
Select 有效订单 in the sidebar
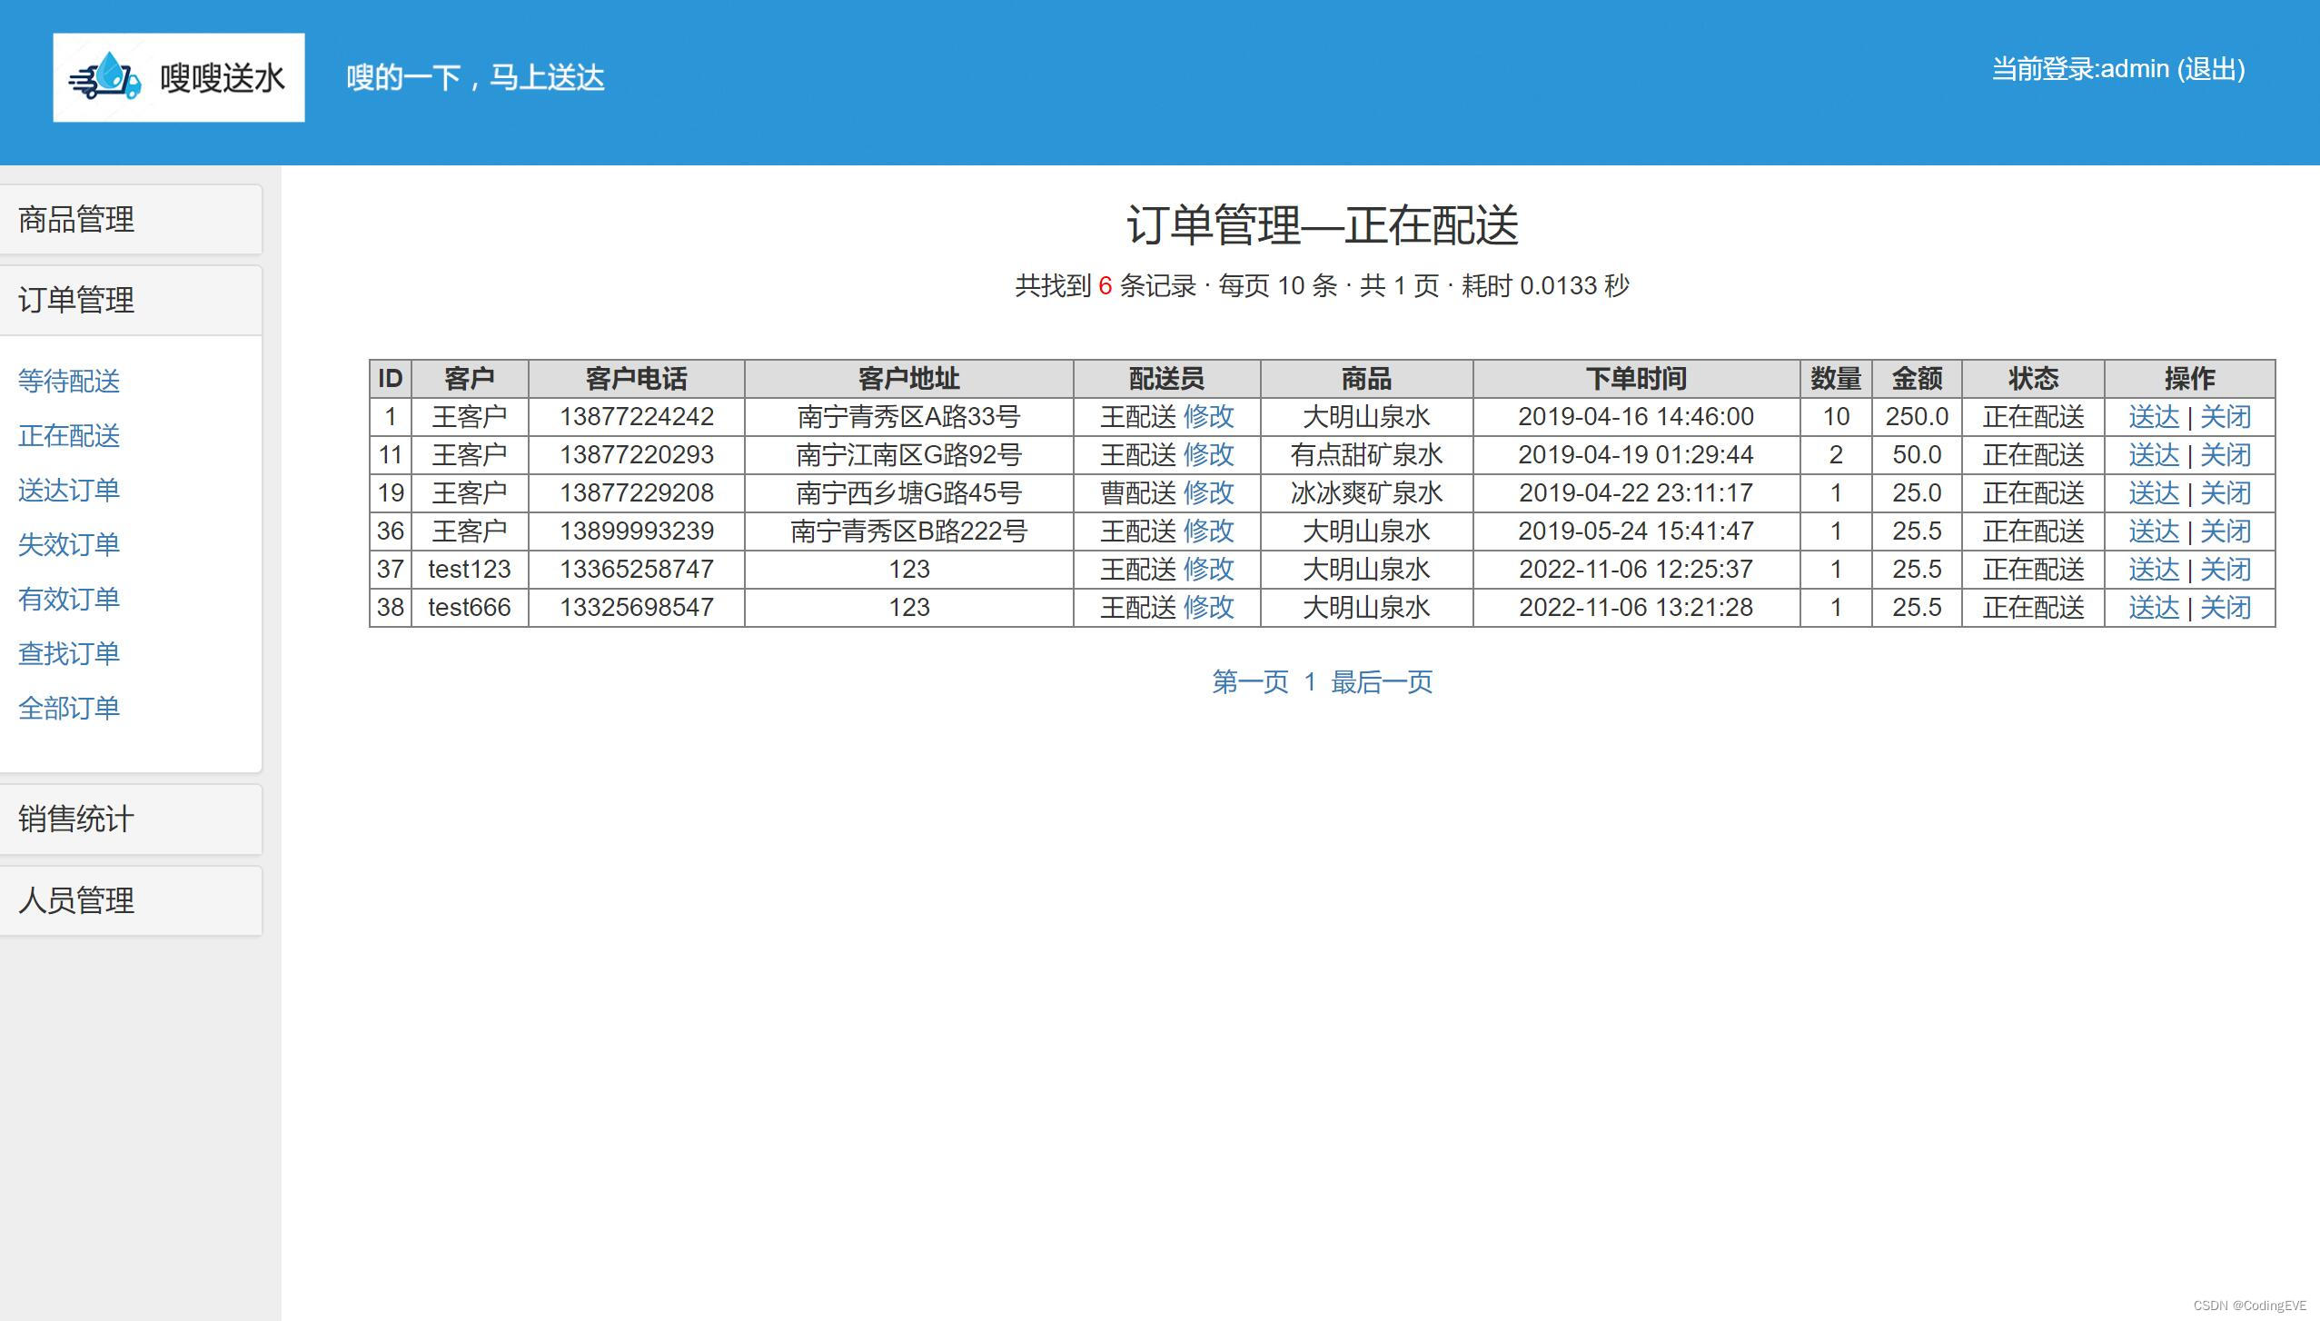click(69, 598)
